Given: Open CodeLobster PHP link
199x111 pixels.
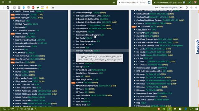Looking at the screenshot, I should pos(146,30).
